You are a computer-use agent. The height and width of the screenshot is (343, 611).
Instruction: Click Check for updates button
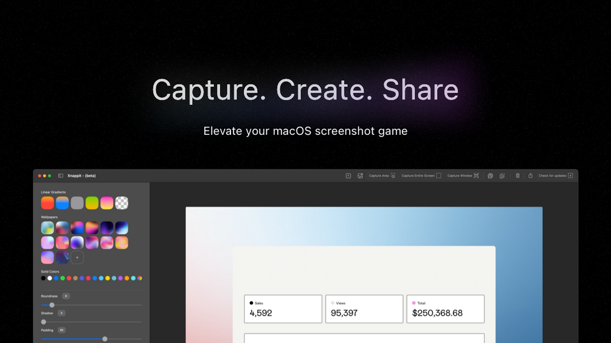556,176
